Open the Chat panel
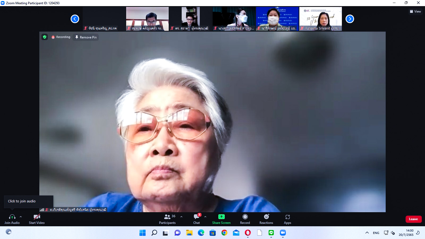The image size is (425, 239). 197,219
